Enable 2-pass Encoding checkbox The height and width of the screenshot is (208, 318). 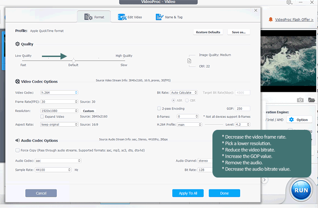159,109
